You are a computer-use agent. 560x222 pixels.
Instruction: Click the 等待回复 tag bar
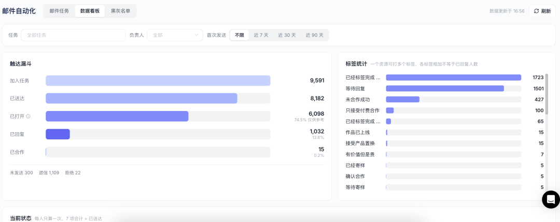[445, 89]
